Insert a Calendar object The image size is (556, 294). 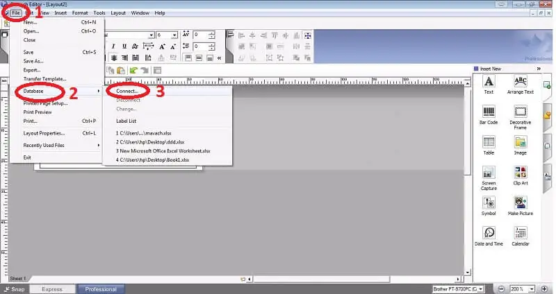click(x=520, y=236)
